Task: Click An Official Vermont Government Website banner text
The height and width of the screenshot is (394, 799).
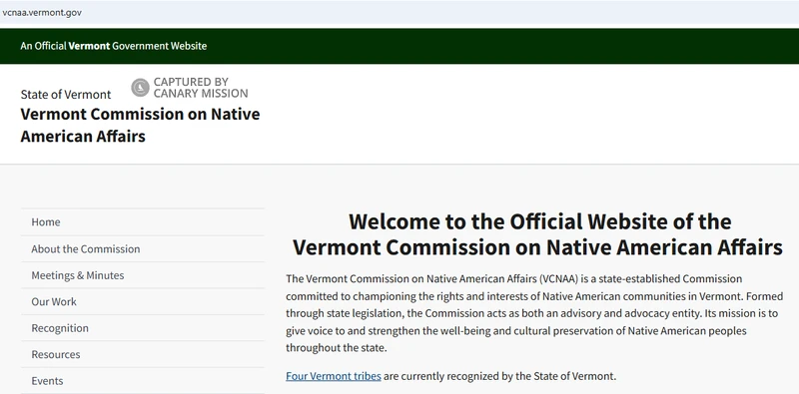Action: tap(114, 46)
